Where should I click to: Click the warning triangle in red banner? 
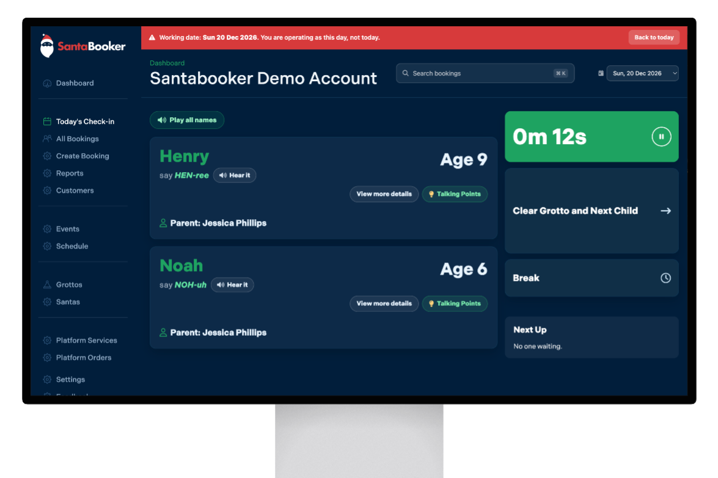click(152, 37)
